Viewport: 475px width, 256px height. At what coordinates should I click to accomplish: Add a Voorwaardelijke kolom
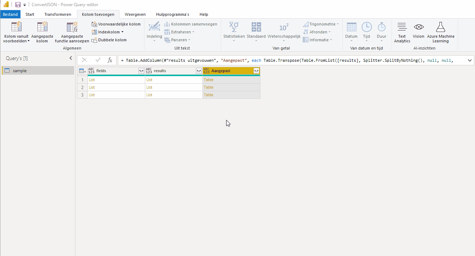[x=116, y=24]
